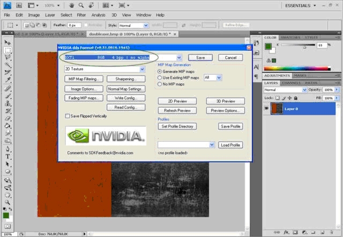Switch to the doubleaxe.bmp document tab

[x=132, y=34]
